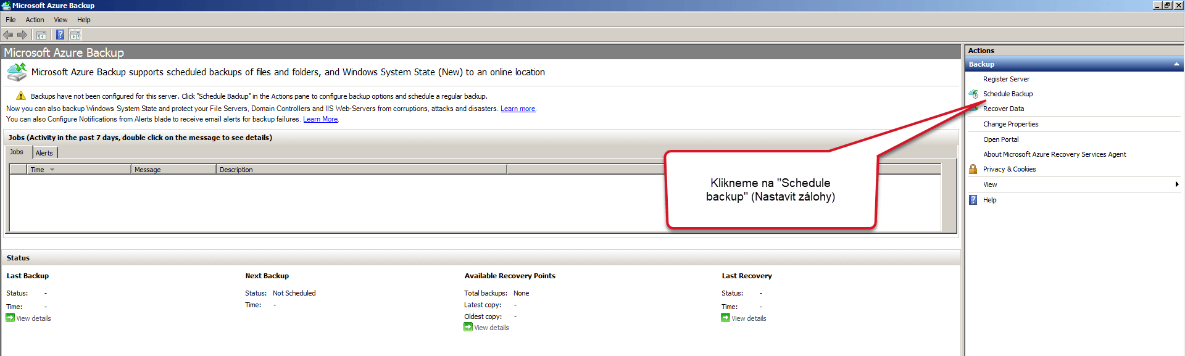Click the Actions pane title header

point(1074,51)
